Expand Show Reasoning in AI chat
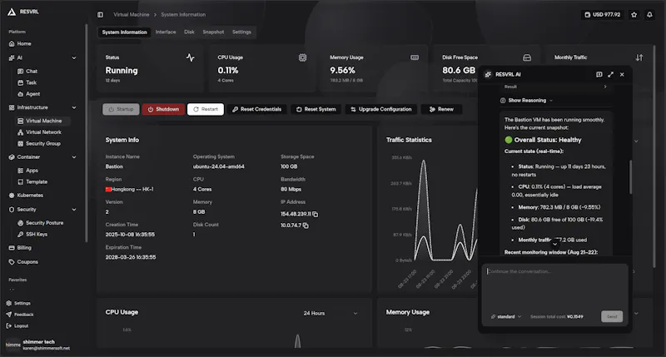Viewport: 666px width, 357px height. click(527, 101)
